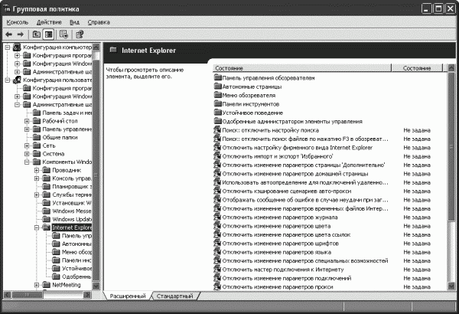Click the Forward arrow toolbar icon
The width and height of the screenshot is (459, 314).
point(21,34)
